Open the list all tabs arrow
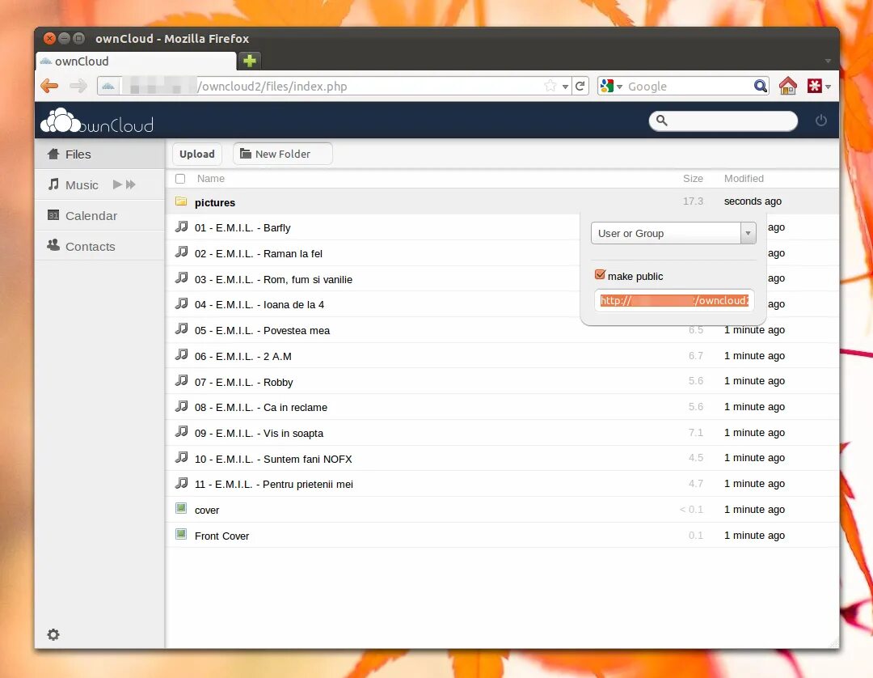 [x=828, y=61]
